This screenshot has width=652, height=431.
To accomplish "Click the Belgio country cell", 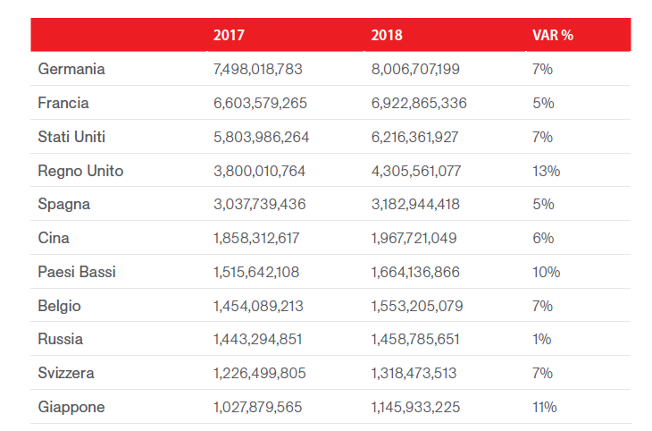I will click(60, 306).
